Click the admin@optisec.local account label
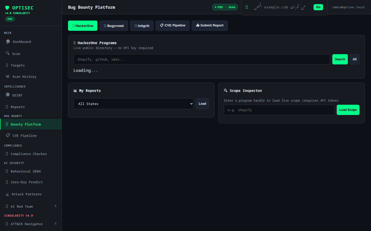 pos(349,7)
